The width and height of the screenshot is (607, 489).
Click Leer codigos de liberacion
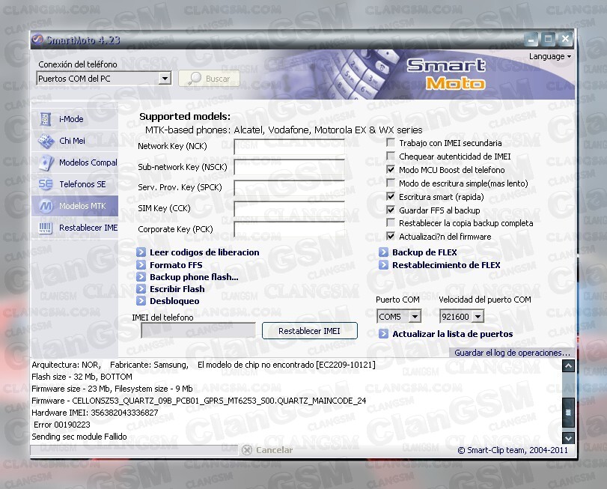click(204, 252)
